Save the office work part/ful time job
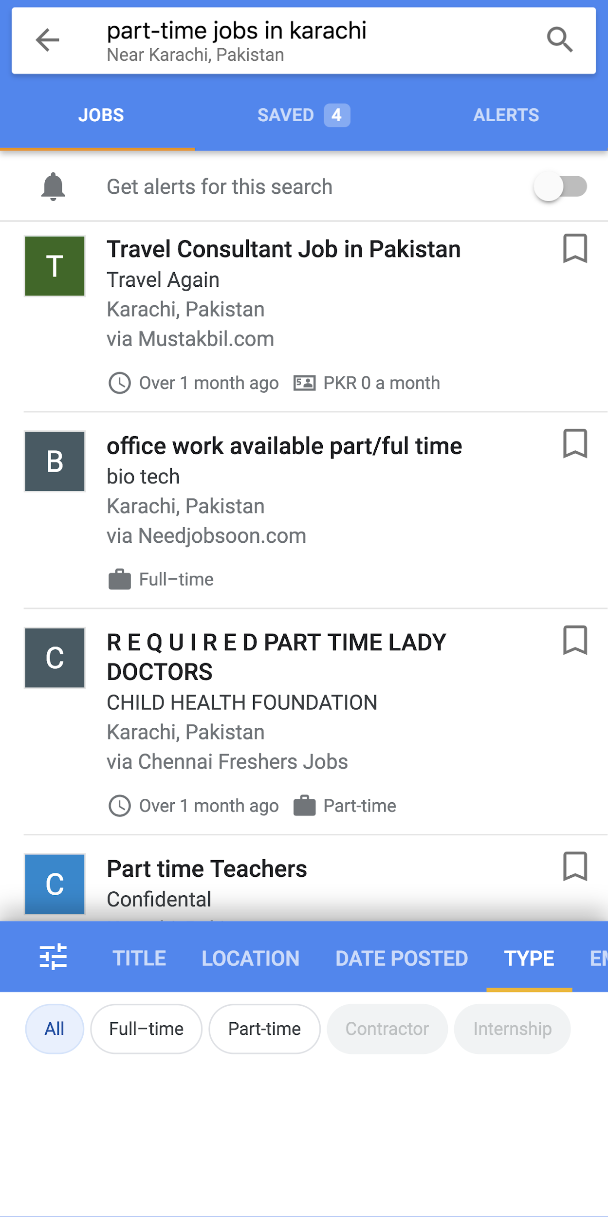 click(x=575, y=444)
